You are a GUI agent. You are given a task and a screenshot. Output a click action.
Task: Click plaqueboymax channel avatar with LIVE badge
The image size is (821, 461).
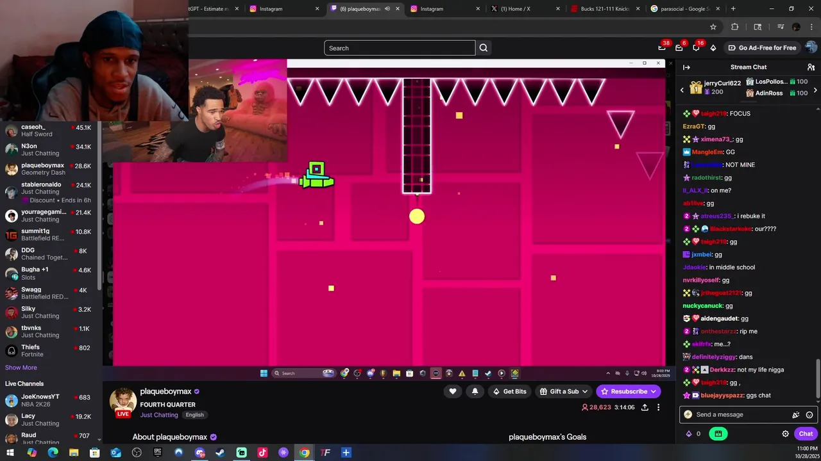coord(123,402)
